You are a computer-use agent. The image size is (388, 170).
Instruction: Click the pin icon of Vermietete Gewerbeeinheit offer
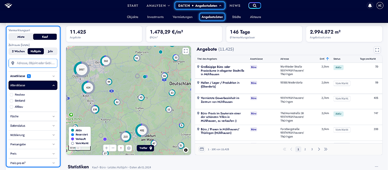coord(198,98)
